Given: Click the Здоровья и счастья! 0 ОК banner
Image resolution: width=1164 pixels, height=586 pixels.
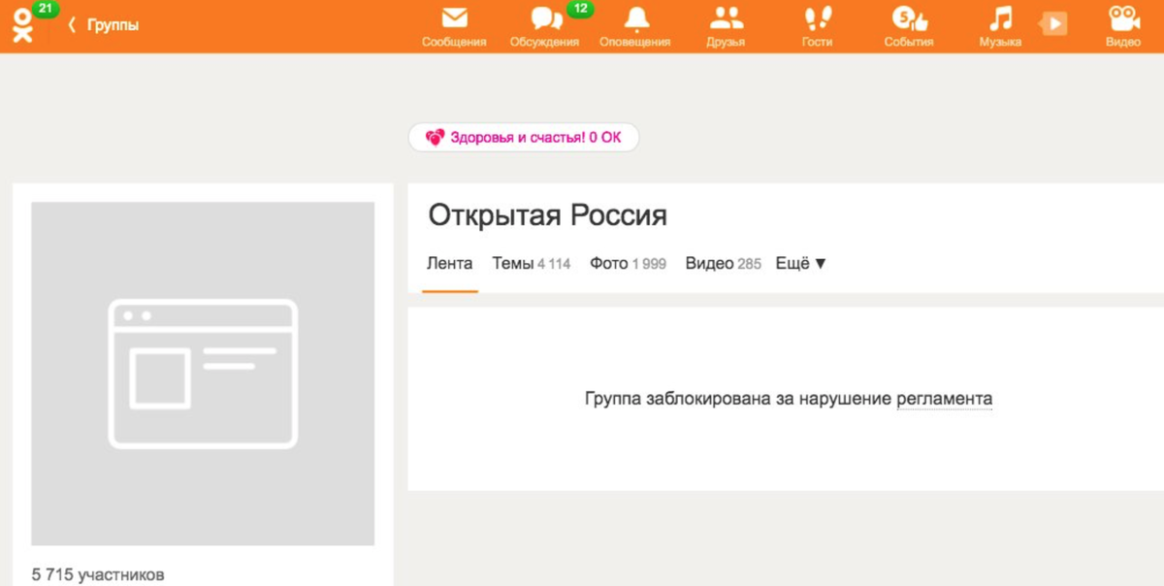Looking at the screenshot, I should pyautogui.click(x=524, y=138).
